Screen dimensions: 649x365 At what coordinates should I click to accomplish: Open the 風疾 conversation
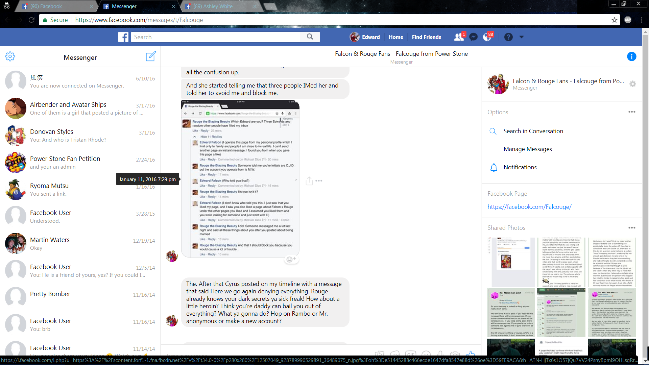pyautogui.click(x=80, y=81)
